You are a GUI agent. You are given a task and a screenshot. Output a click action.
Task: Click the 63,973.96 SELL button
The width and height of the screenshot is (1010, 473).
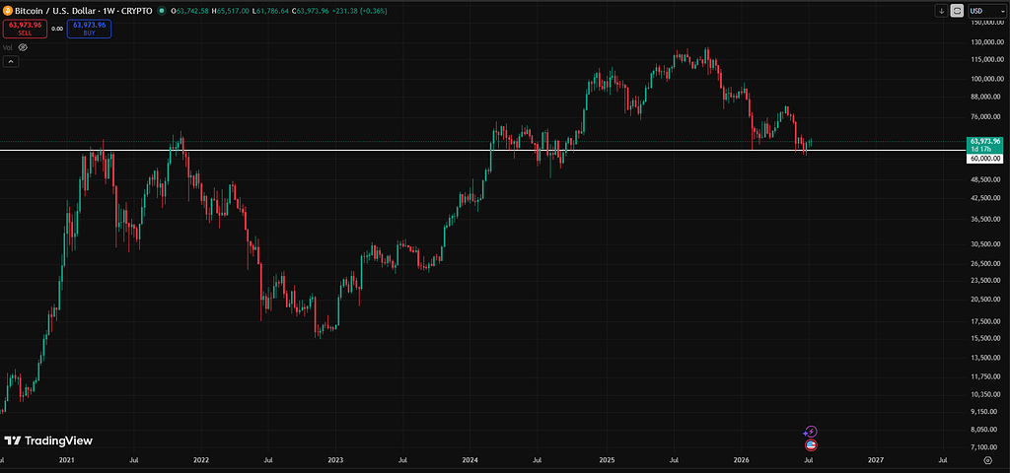[25, 29]
